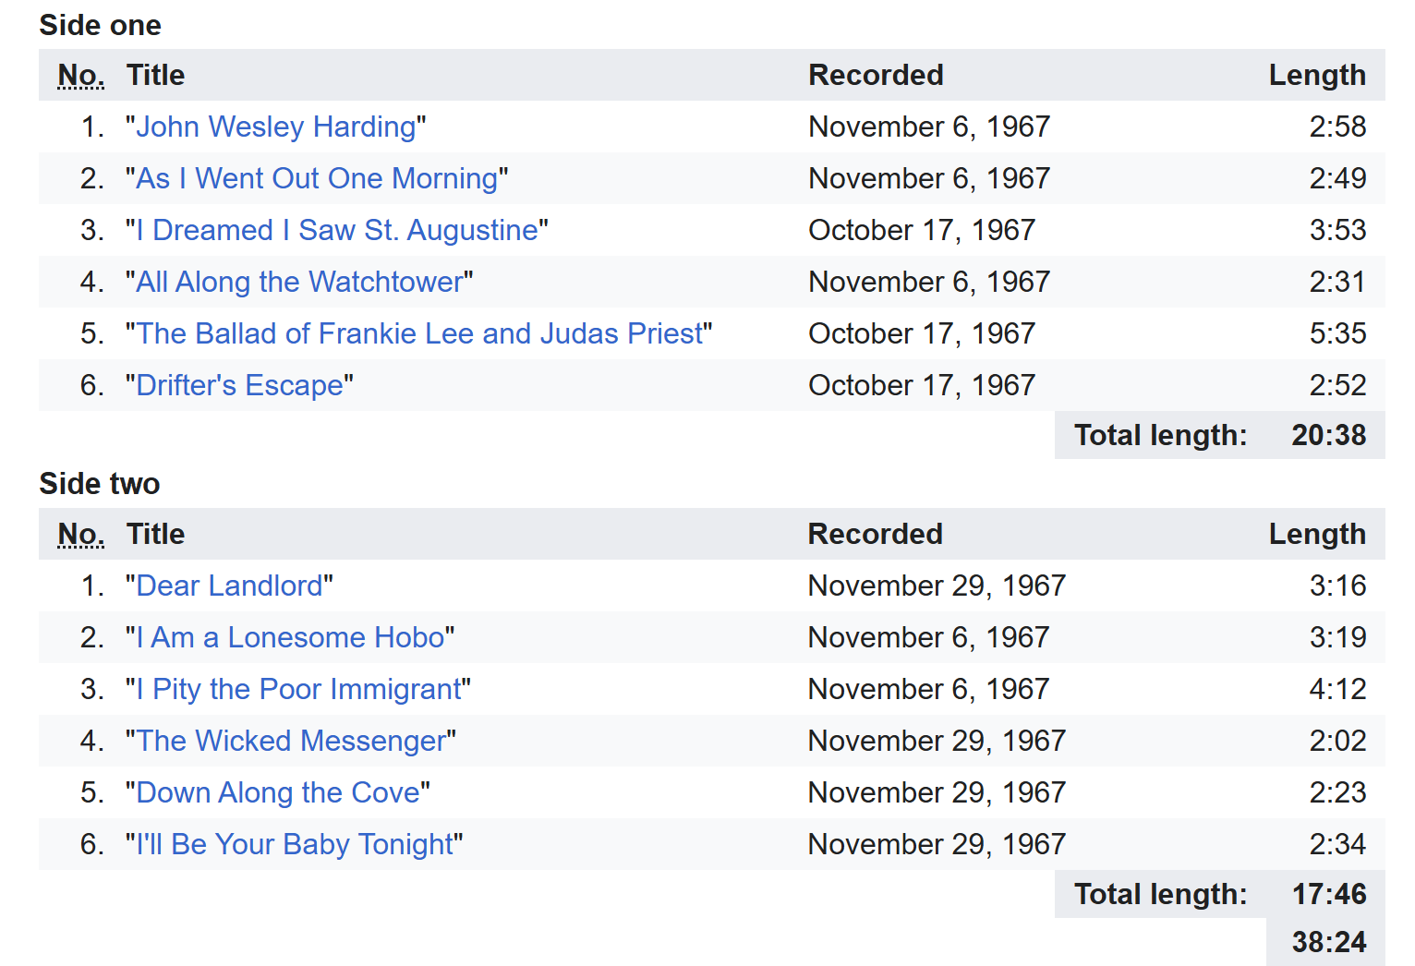This screenshot has height=966, width=1415.
Task: Open "I Pity the Poor Immigrant" link
Action: tap(298, 689)
